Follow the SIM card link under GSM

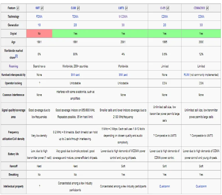point(75,75)
